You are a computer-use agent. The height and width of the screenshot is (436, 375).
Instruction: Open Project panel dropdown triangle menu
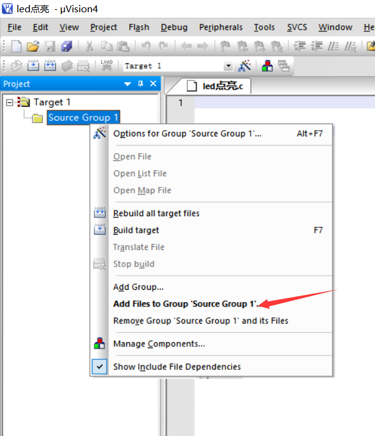point(127,84)
